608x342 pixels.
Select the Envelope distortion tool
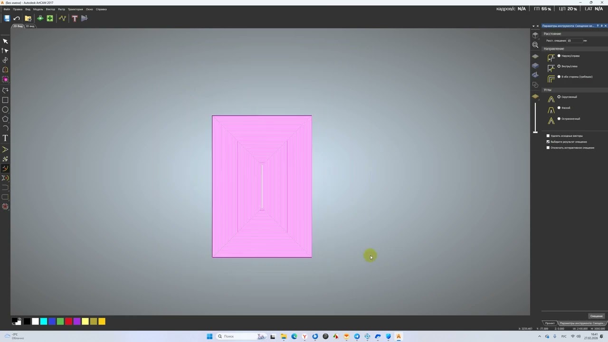(x=5, y=70)
